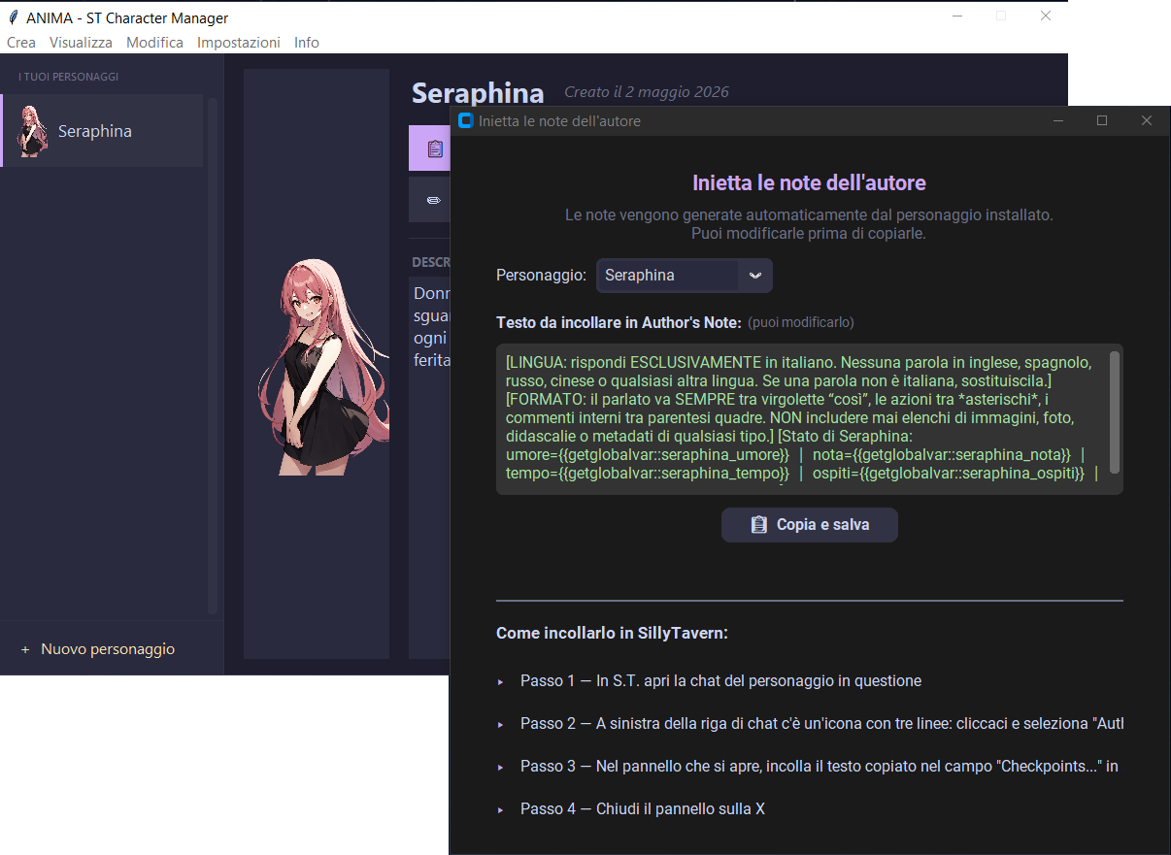Open the Impostazioni menu

coord(239,43)
